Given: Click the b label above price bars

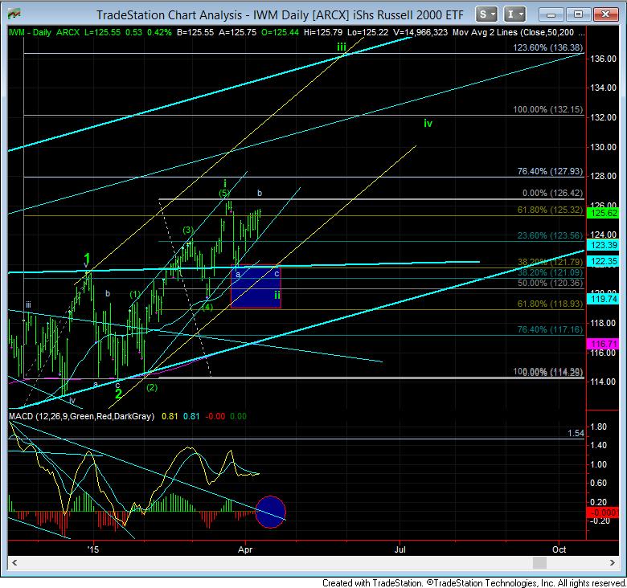Looking at the screenshot, I should point(260,194).
